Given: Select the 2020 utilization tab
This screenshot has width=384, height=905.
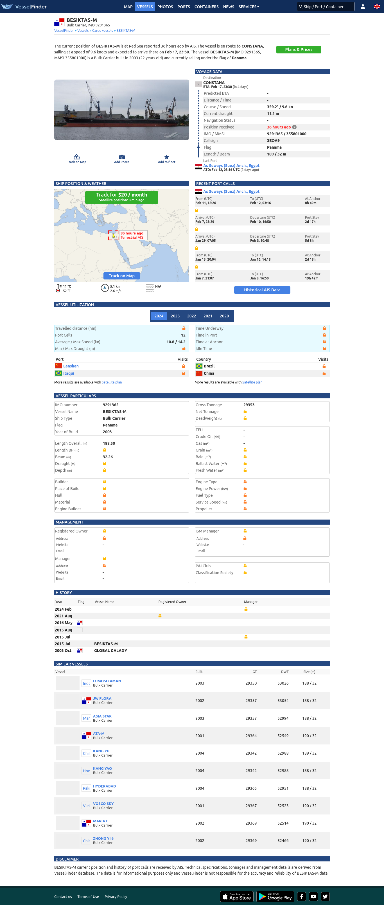Looking at the screenshot, I should point(224,316).
